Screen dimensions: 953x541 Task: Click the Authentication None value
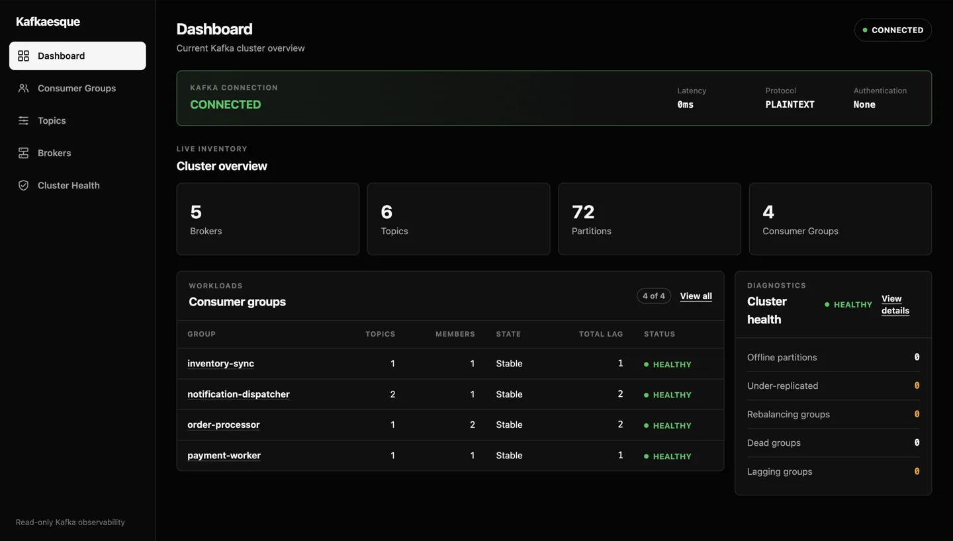tap(864, 104)
